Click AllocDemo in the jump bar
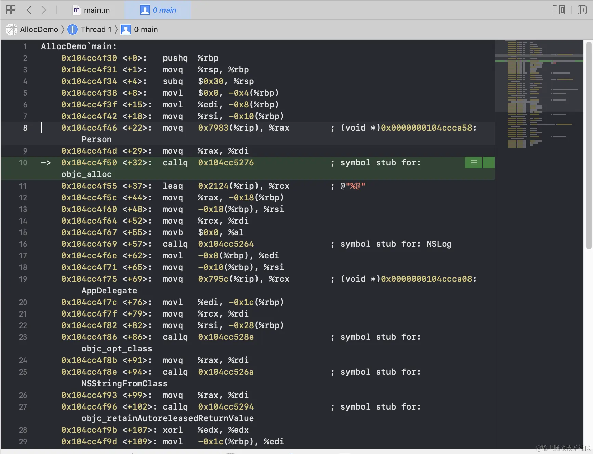This screenshot has height=454, width=593. pyautogui.click(x=39, y=29)
